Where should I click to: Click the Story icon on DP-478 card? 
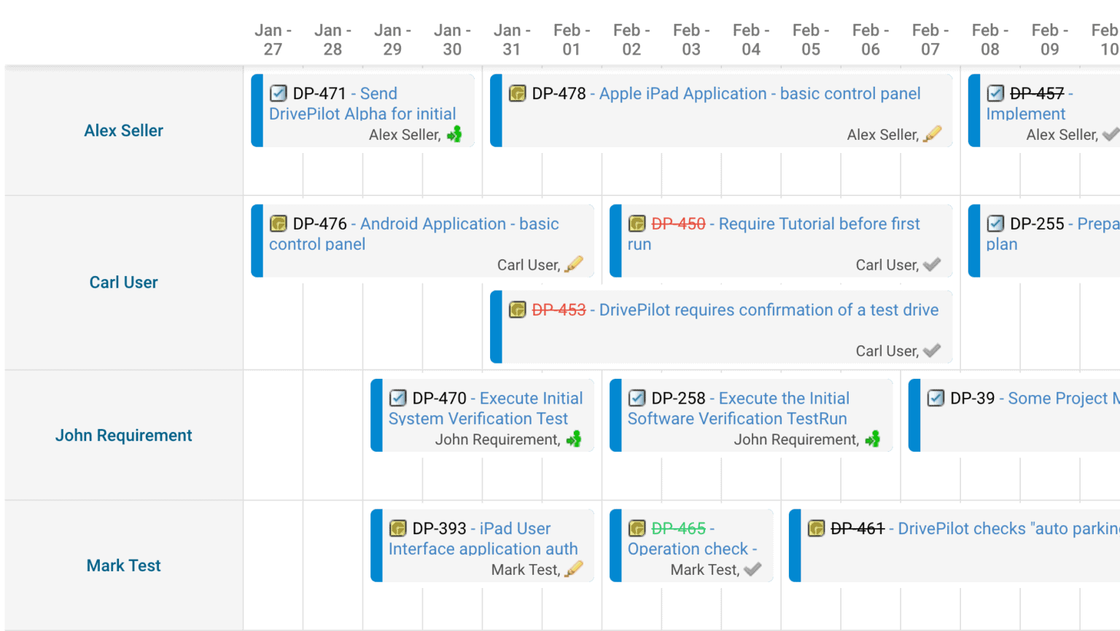point(517,94)
